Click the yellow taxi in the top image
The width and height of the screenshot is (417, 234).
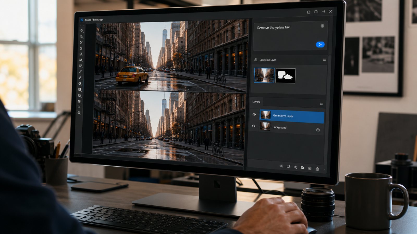[x=132, y=74]
